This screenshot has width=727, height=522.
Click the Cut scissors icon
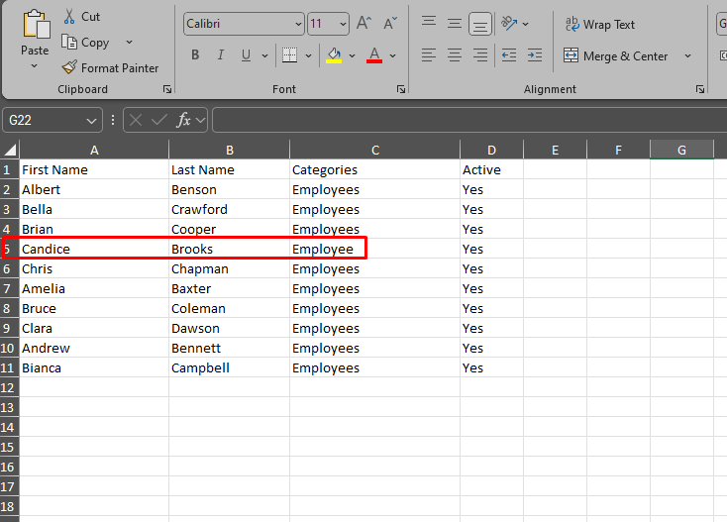point(69,17)
